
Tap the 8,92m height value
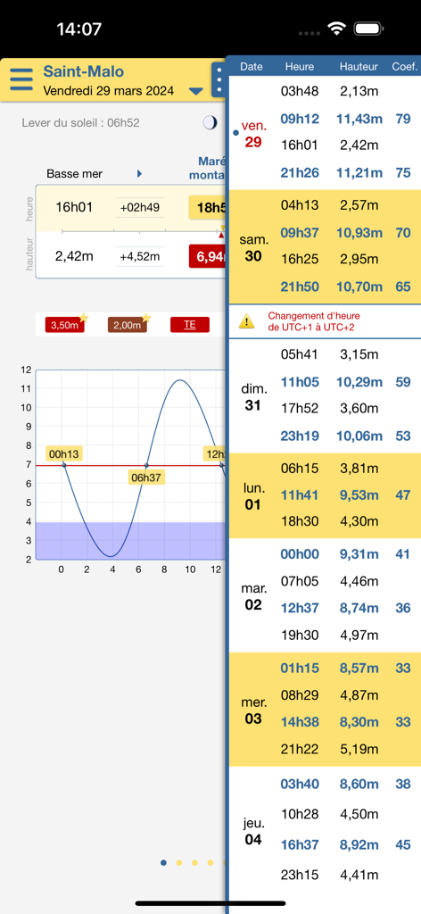pyautogui.click(x=359, y=844)
